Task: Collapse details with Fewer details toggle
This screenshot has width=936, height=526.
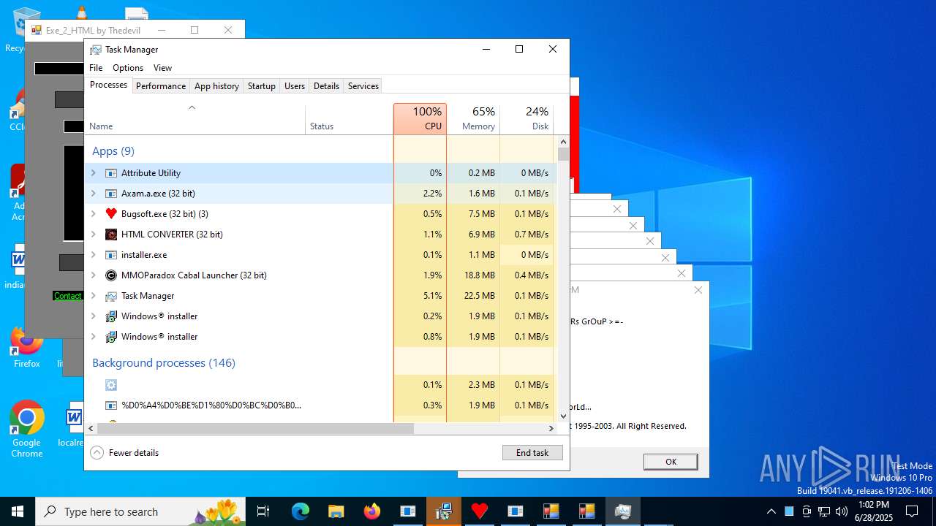Action: pyautogui.click(x=124, y=453)
